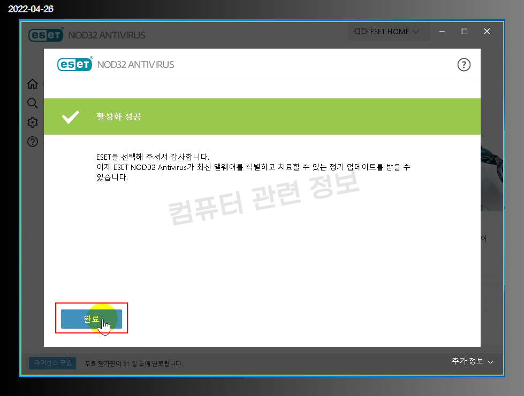Click the 활성화 성공 banner text

click(119, 117)
